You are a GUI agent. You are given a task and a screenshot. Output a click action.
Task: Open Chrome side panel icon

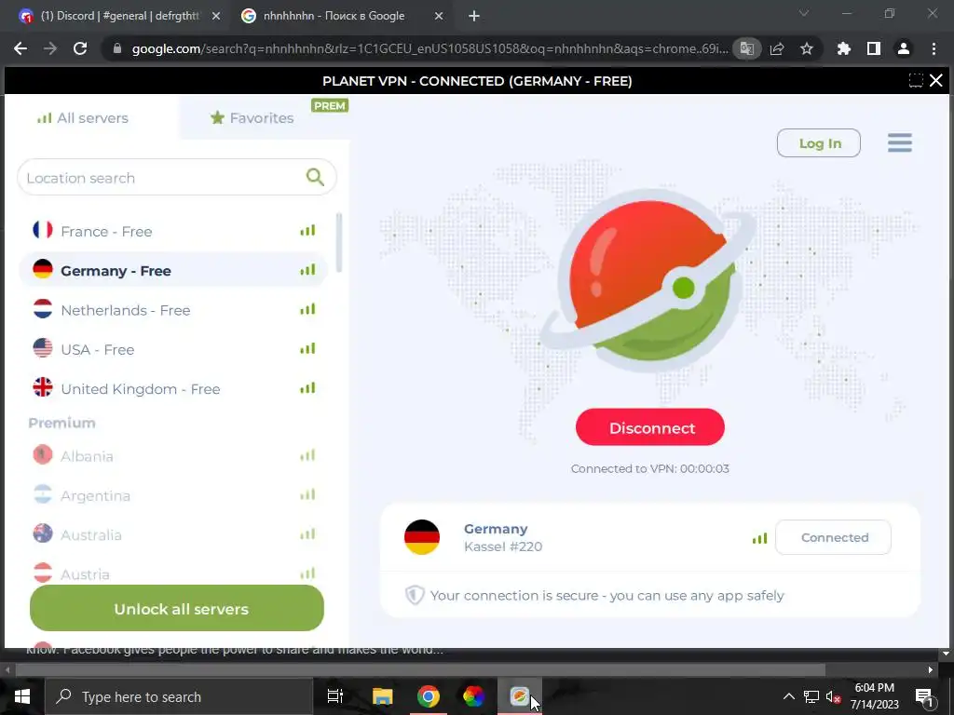[x=874, y=48]
